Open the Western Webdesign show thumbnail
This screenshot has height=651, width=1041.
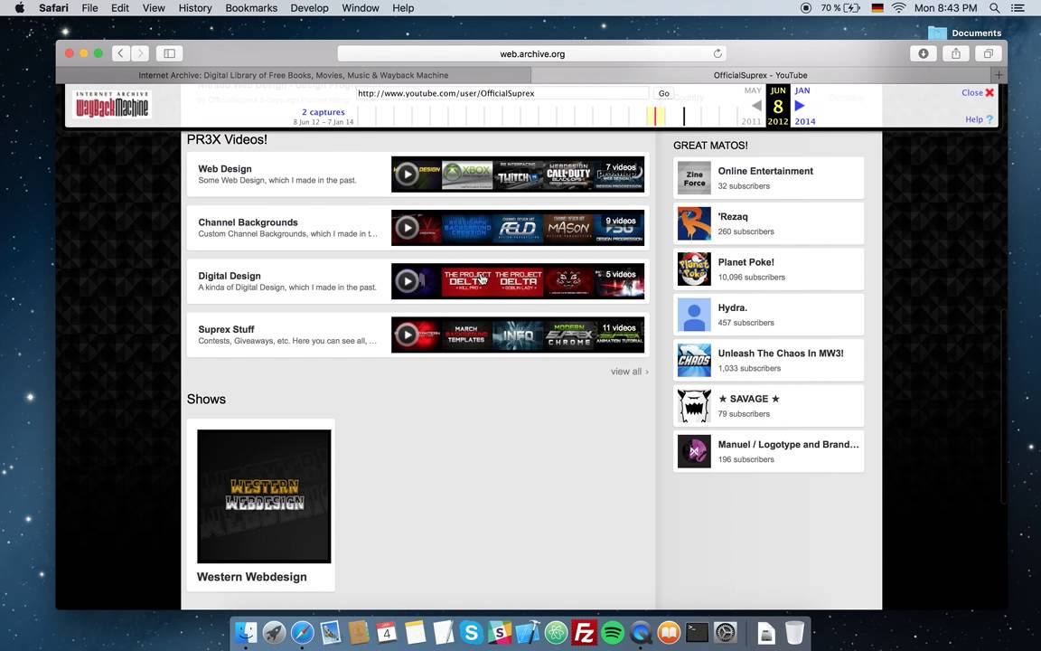264,496
